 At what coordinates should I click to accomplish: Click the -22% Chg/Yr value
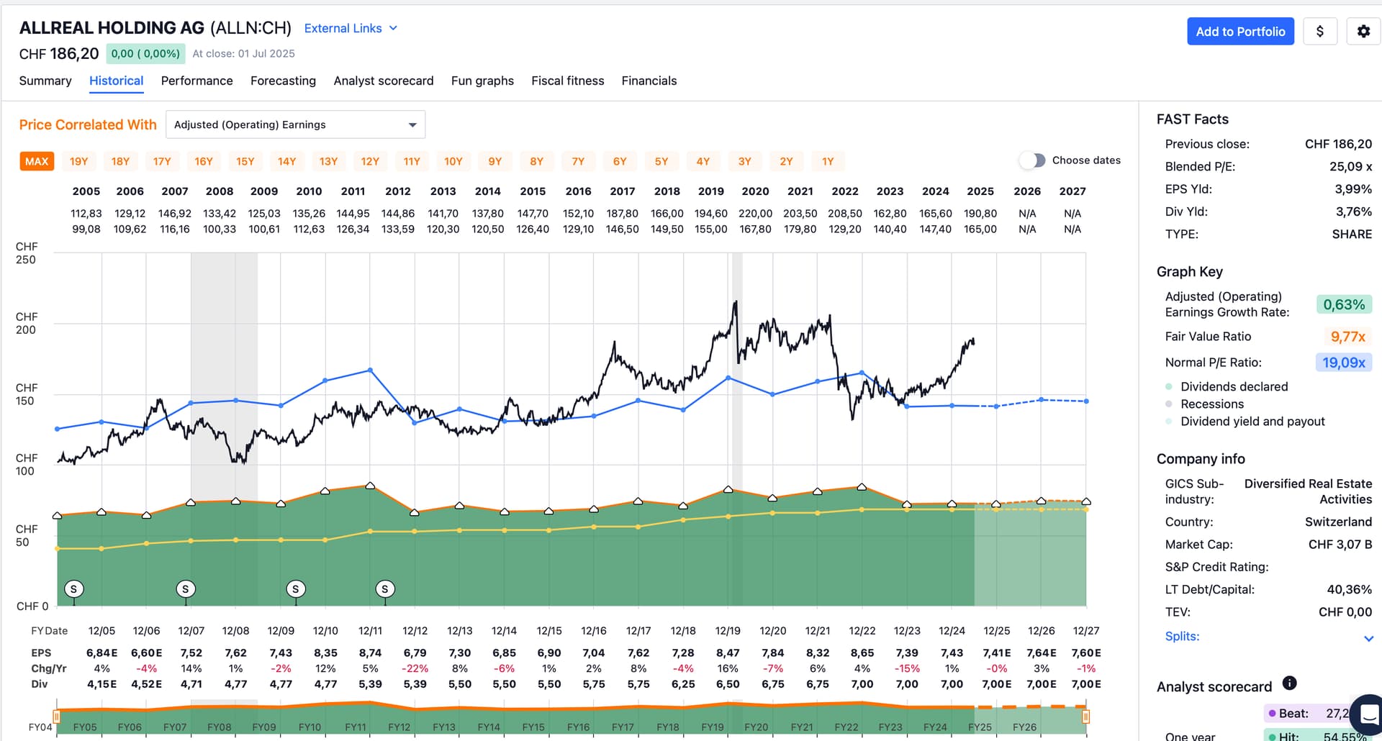pyautogui.click(x=415, y=668)
